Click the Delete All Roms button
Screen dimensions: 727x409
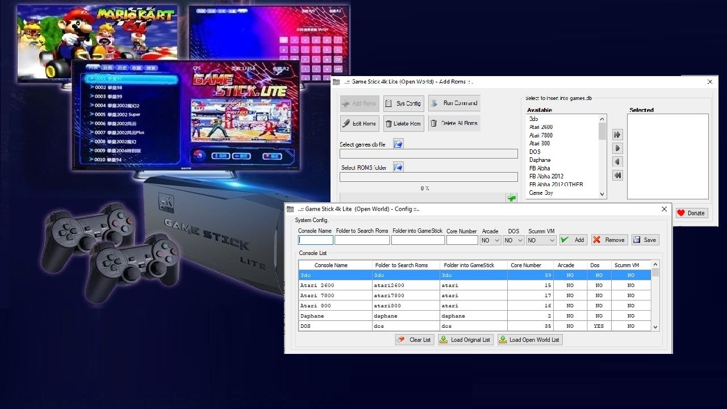pos(454,123)
